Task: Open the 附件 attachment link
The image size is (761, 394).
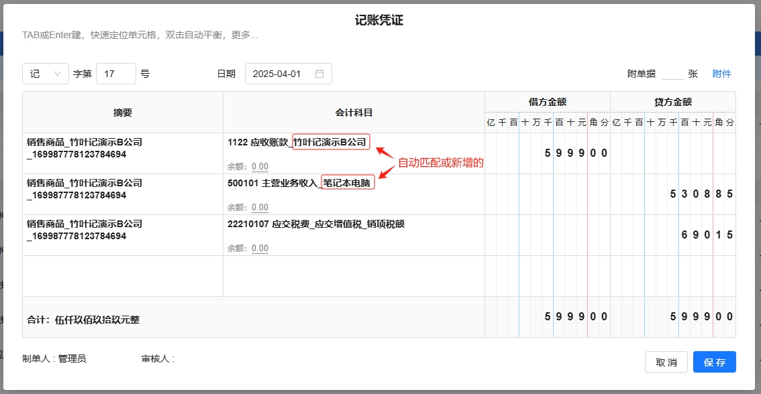Action: 721,74
